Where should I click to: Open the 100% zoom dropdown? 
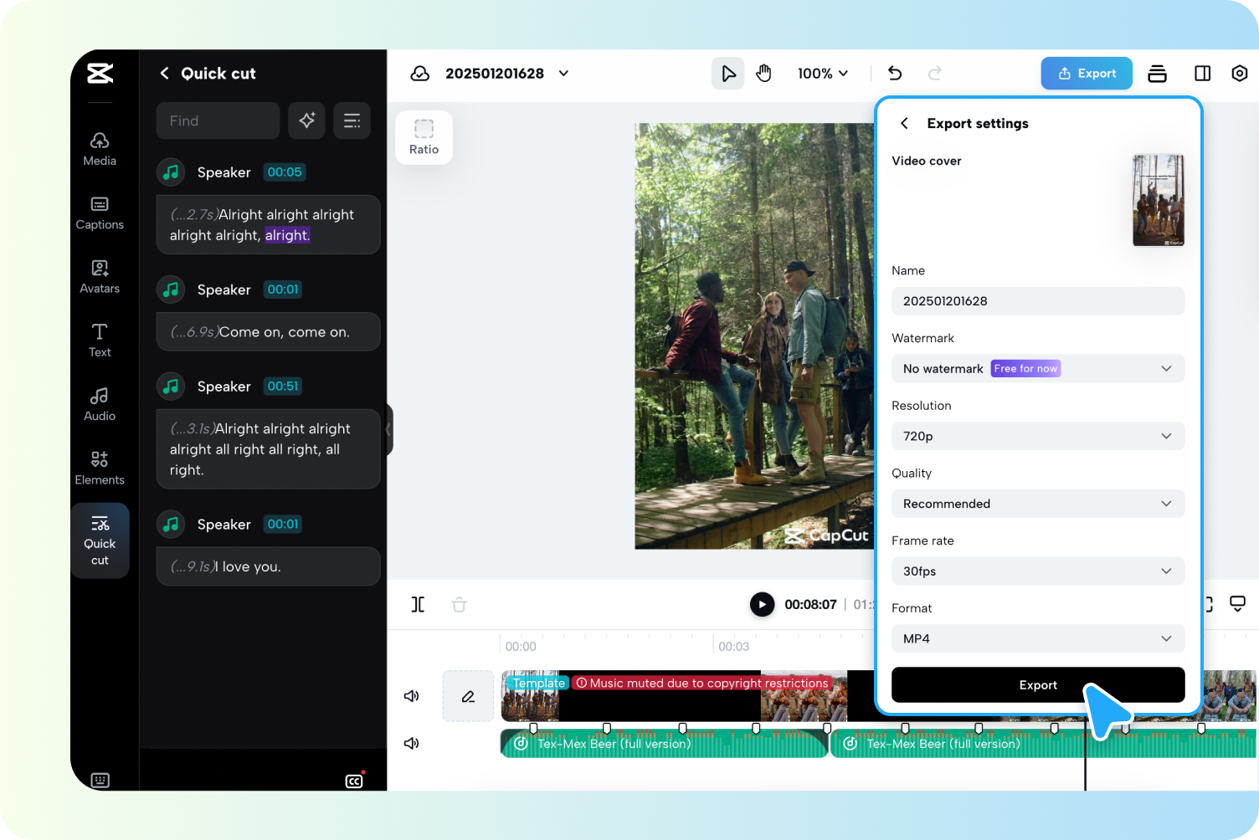point(823,74)
